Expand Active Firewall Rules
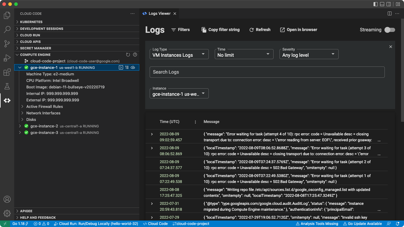This screenshot has width=404, height=227. click(22, 106)
